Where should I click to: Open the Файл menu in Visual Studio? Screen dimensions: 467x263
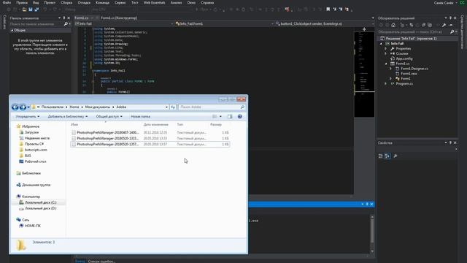click(7, 2)
